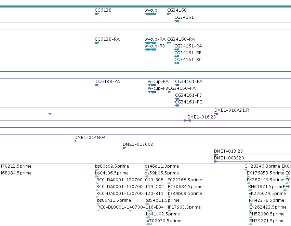Open protein CG34161-PB

pyautogui.click(x=188, y=95)
